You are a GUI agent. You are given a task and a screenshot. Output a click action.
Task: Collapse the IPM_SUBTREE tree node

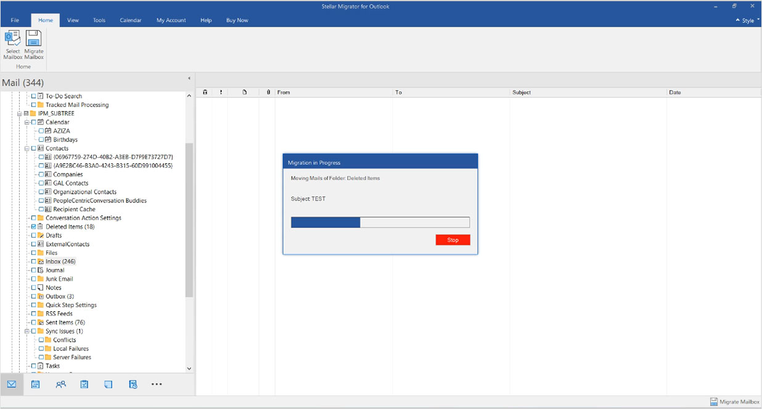coord(19,114)
